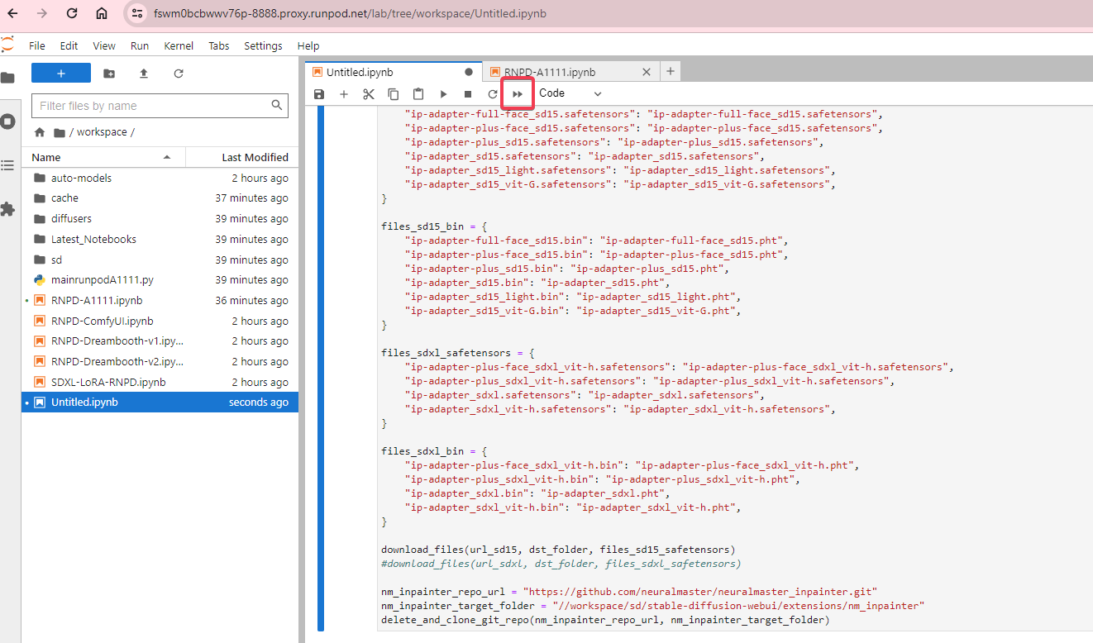Click the download_files(url_sd15...) code line
Image resolution: width=1093 pixels, height=643 pixels.
pos(558,550)
